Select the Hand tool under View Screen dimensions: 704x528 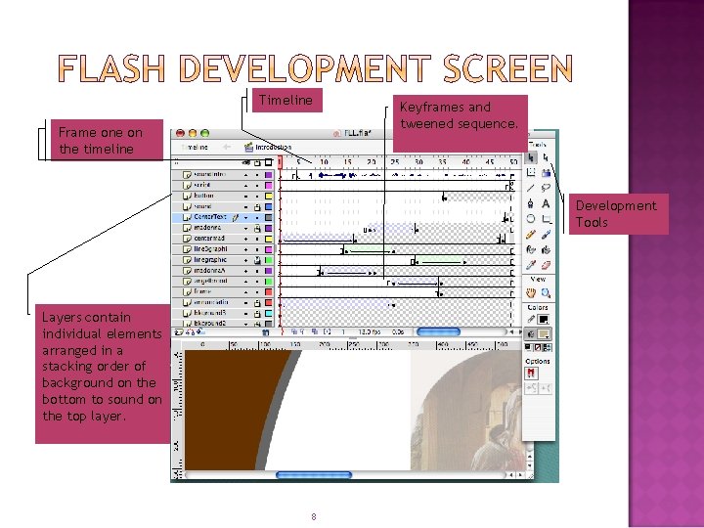(x=531, y=293)
